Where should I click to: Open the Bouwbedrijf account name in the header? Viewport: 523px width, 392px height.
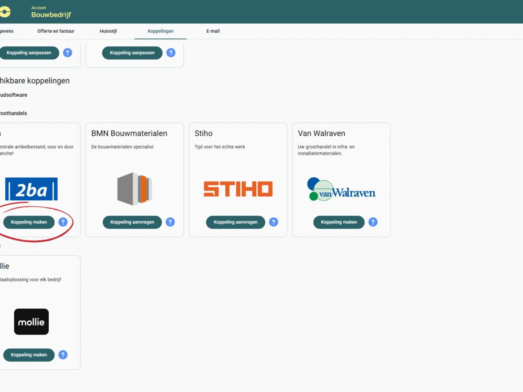click(51, 14)
